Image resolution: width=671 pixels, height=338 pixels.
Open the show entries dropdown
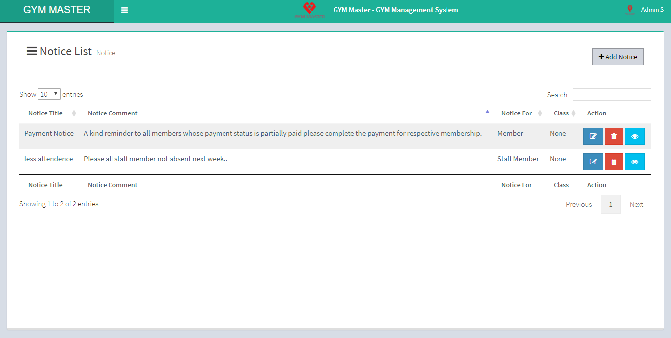49,94
